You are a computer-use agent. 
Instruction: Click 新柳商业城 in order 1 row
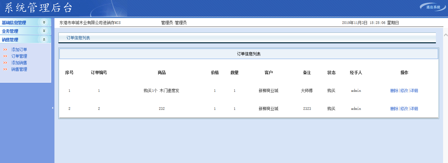[269, 91]
